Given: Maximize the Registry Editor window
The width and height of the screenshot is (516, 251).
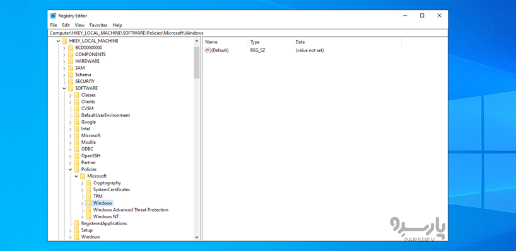Looking at the screenshot, I should pos(422,16).
